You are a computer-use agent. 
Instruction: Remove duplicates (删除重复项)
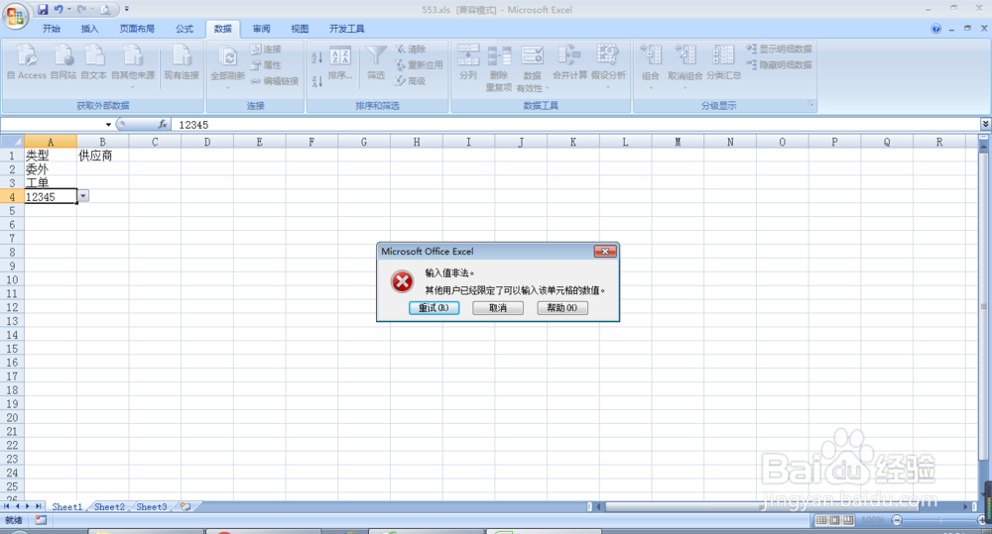pos(499,68)
